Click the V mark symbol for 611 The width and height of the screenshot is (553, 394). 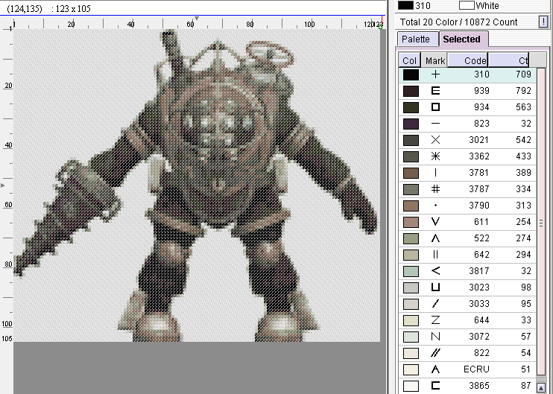click(435, 222)
